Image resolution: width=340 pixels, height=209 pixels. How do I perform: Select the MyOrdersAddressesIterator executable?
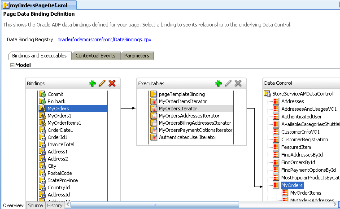189,116
